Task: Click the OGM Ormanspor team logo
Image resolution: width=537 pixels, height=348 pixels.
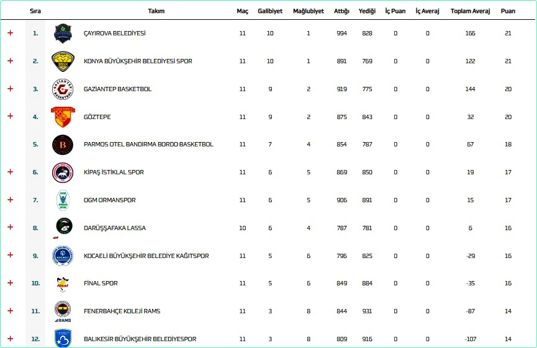Action: tap(63, 200)
